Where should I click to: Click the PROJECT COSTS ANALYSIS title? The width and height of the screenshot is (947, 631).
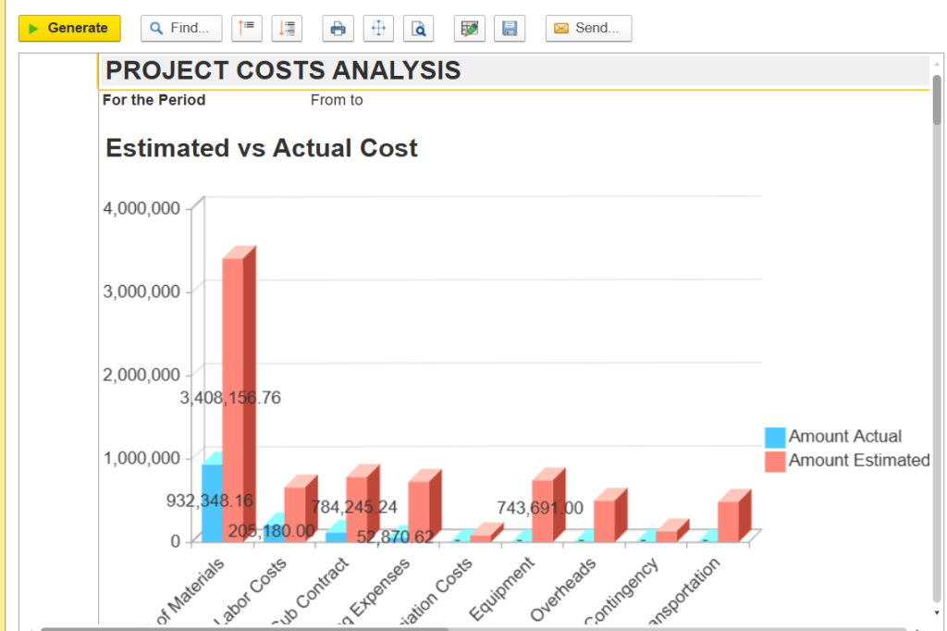point(283,71)
